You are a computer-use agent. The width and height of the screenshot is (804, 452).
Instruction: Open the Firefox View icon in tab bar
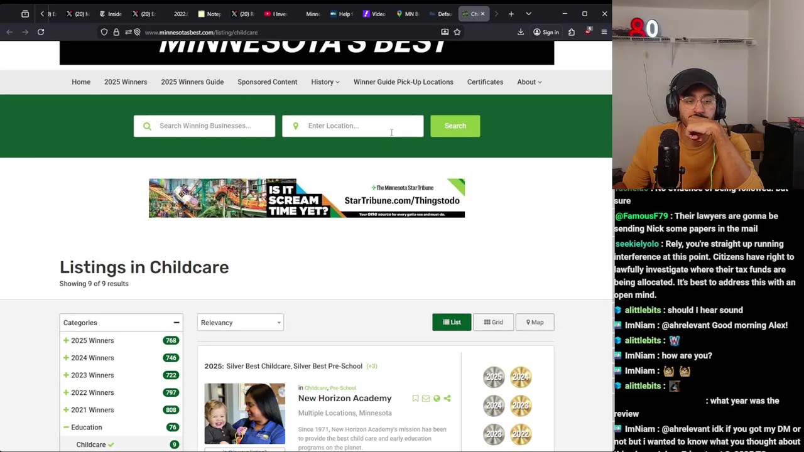pyautogui.click(x=25, y=14)
